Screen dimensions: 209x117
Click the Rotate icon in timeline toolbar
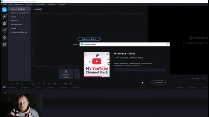coord(39,84)
